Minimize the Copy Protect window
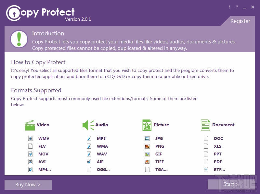The image size is (260, 194). coord(245,7)
